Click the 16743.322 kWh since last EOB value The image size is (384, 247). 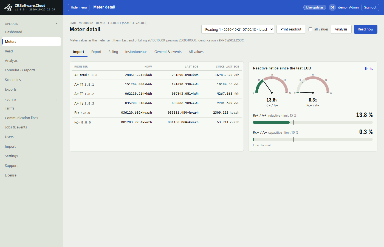coord(227,75)
